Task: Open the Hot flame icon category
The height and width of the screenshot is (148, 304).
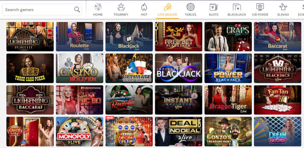Action: pyautogui.click(x=144, y=7)
